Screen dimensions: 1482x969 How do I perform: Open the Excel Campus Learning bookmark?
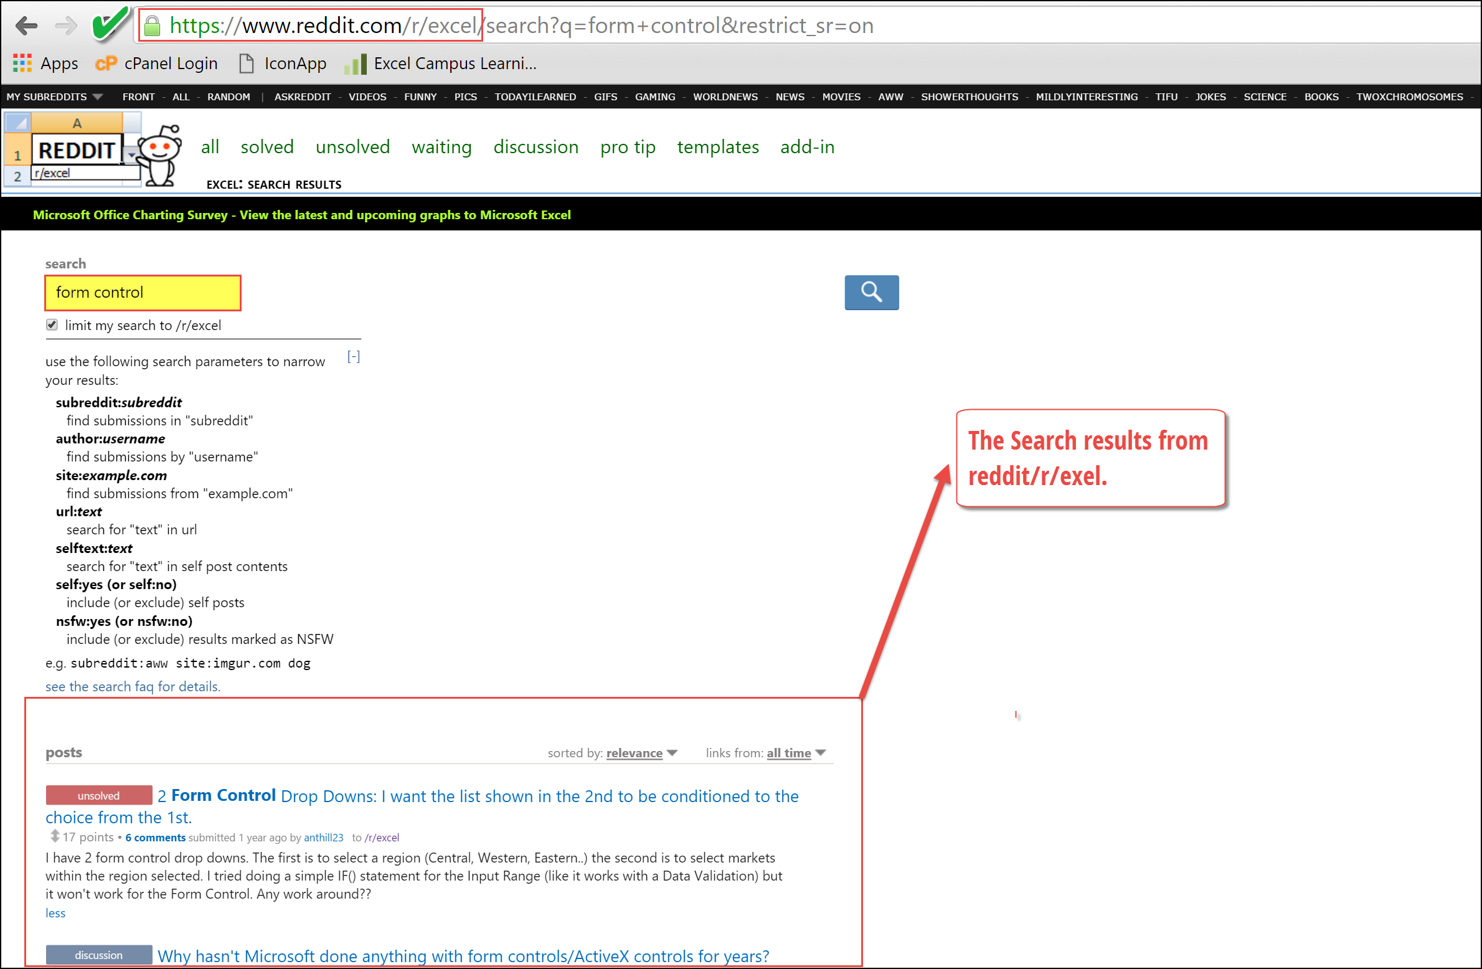click(440, 63)
